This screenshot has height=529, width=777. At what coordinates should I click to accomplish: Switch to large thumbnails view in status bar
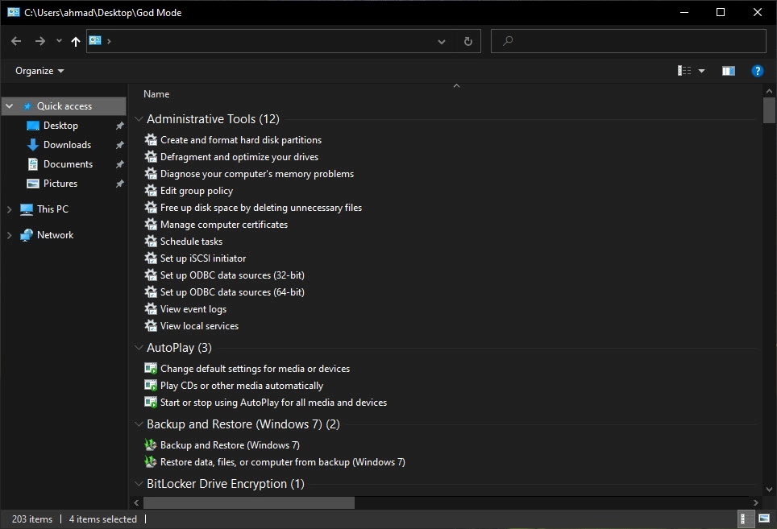coord(764,519)
